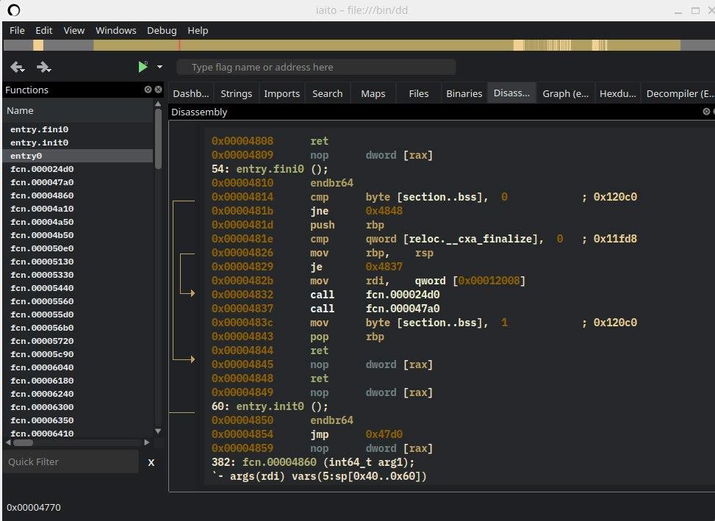The height and width of the screenshot is (521, 715).
Task: Click the back navigation arrow
Action: (x=17, y=68)
